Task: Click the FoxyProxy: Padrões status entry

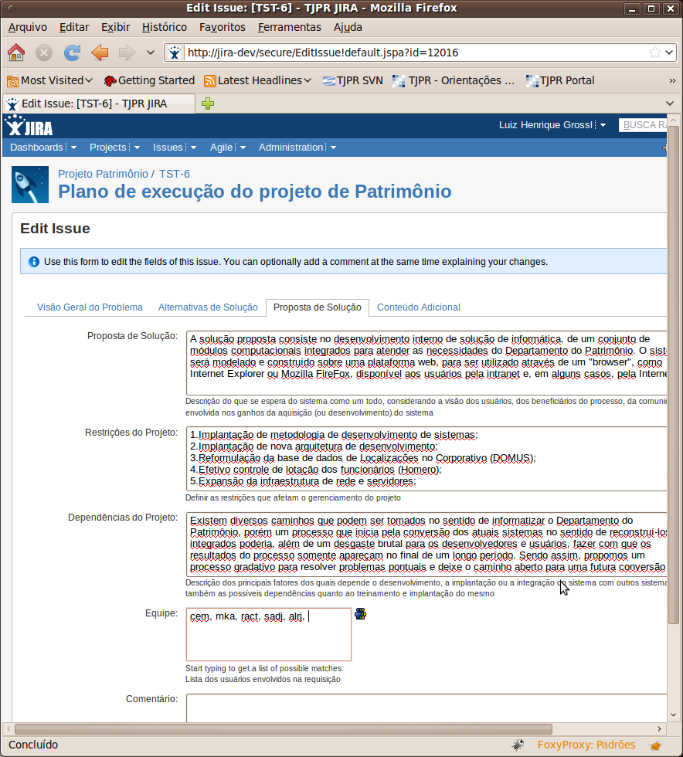Action: (x=586, y=745)
